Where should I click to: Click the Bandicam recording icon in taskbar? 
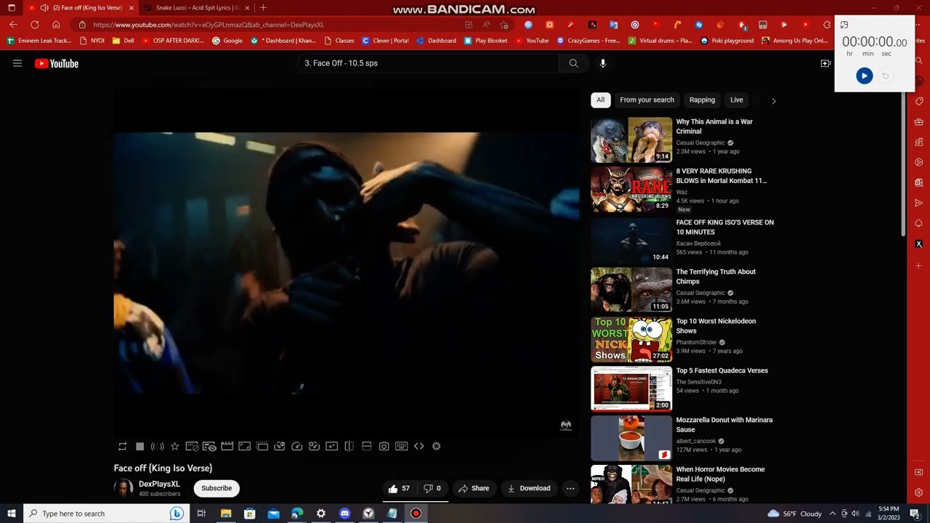[x=416, y=514]
